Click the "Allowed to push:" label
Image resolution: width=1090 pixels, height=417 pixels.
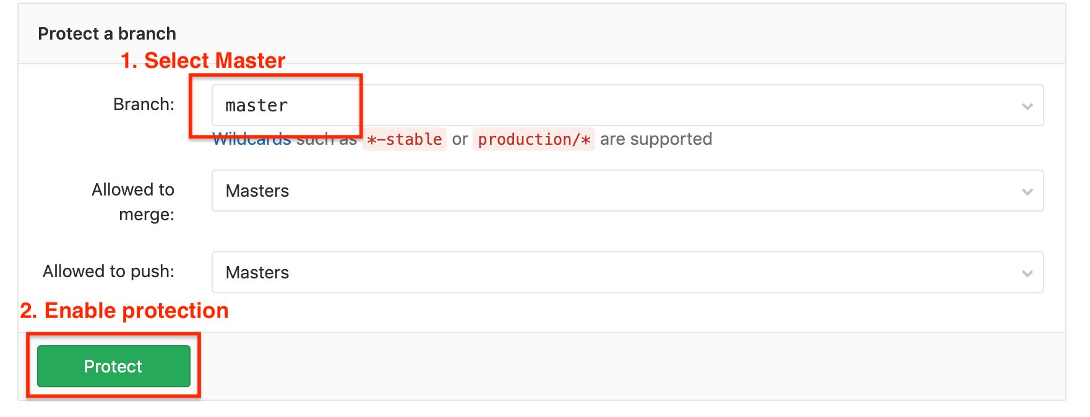point(108,272)
